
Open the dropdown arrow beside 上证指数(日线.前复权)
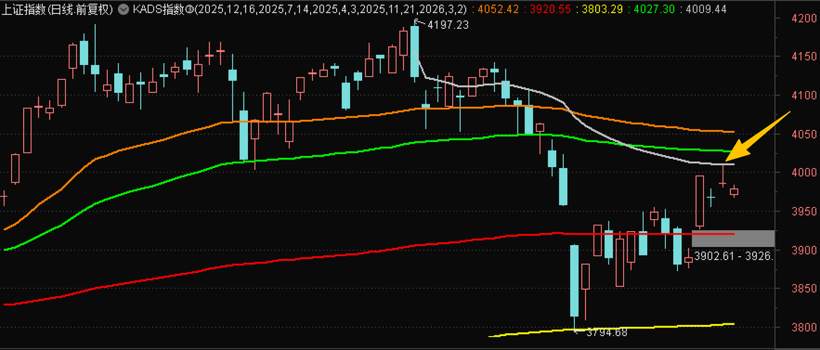(x=123, y=9)
